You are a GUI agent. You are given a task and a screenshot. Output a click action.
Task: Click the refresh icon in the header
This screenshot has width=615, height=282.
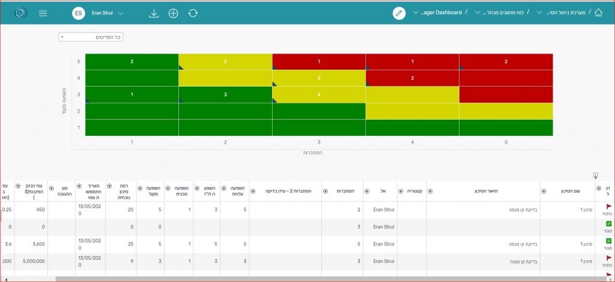193,13
